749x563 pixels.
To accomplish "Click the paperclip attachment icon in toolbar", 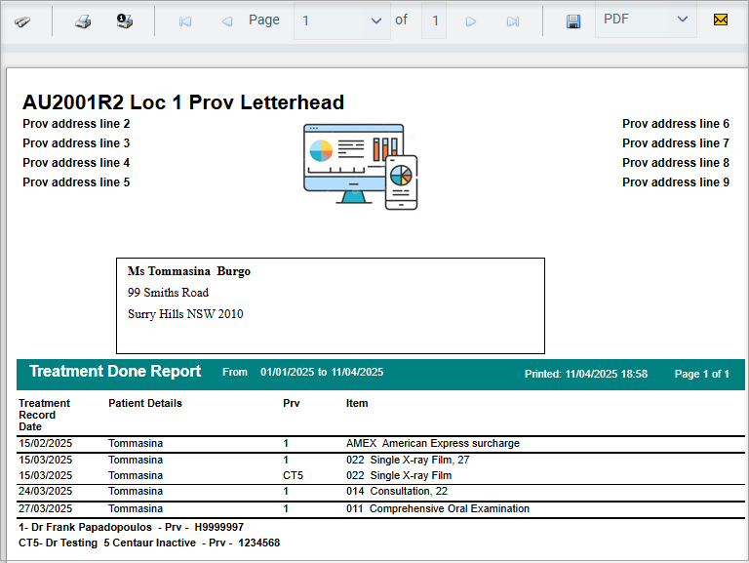I will 22,21.
